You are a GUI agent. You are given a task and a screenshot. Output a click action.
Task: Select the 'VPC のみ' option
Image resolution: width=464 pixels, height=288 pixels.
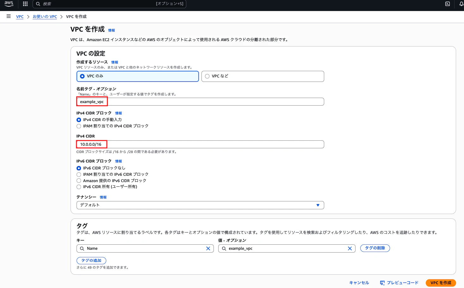(138, 76)
